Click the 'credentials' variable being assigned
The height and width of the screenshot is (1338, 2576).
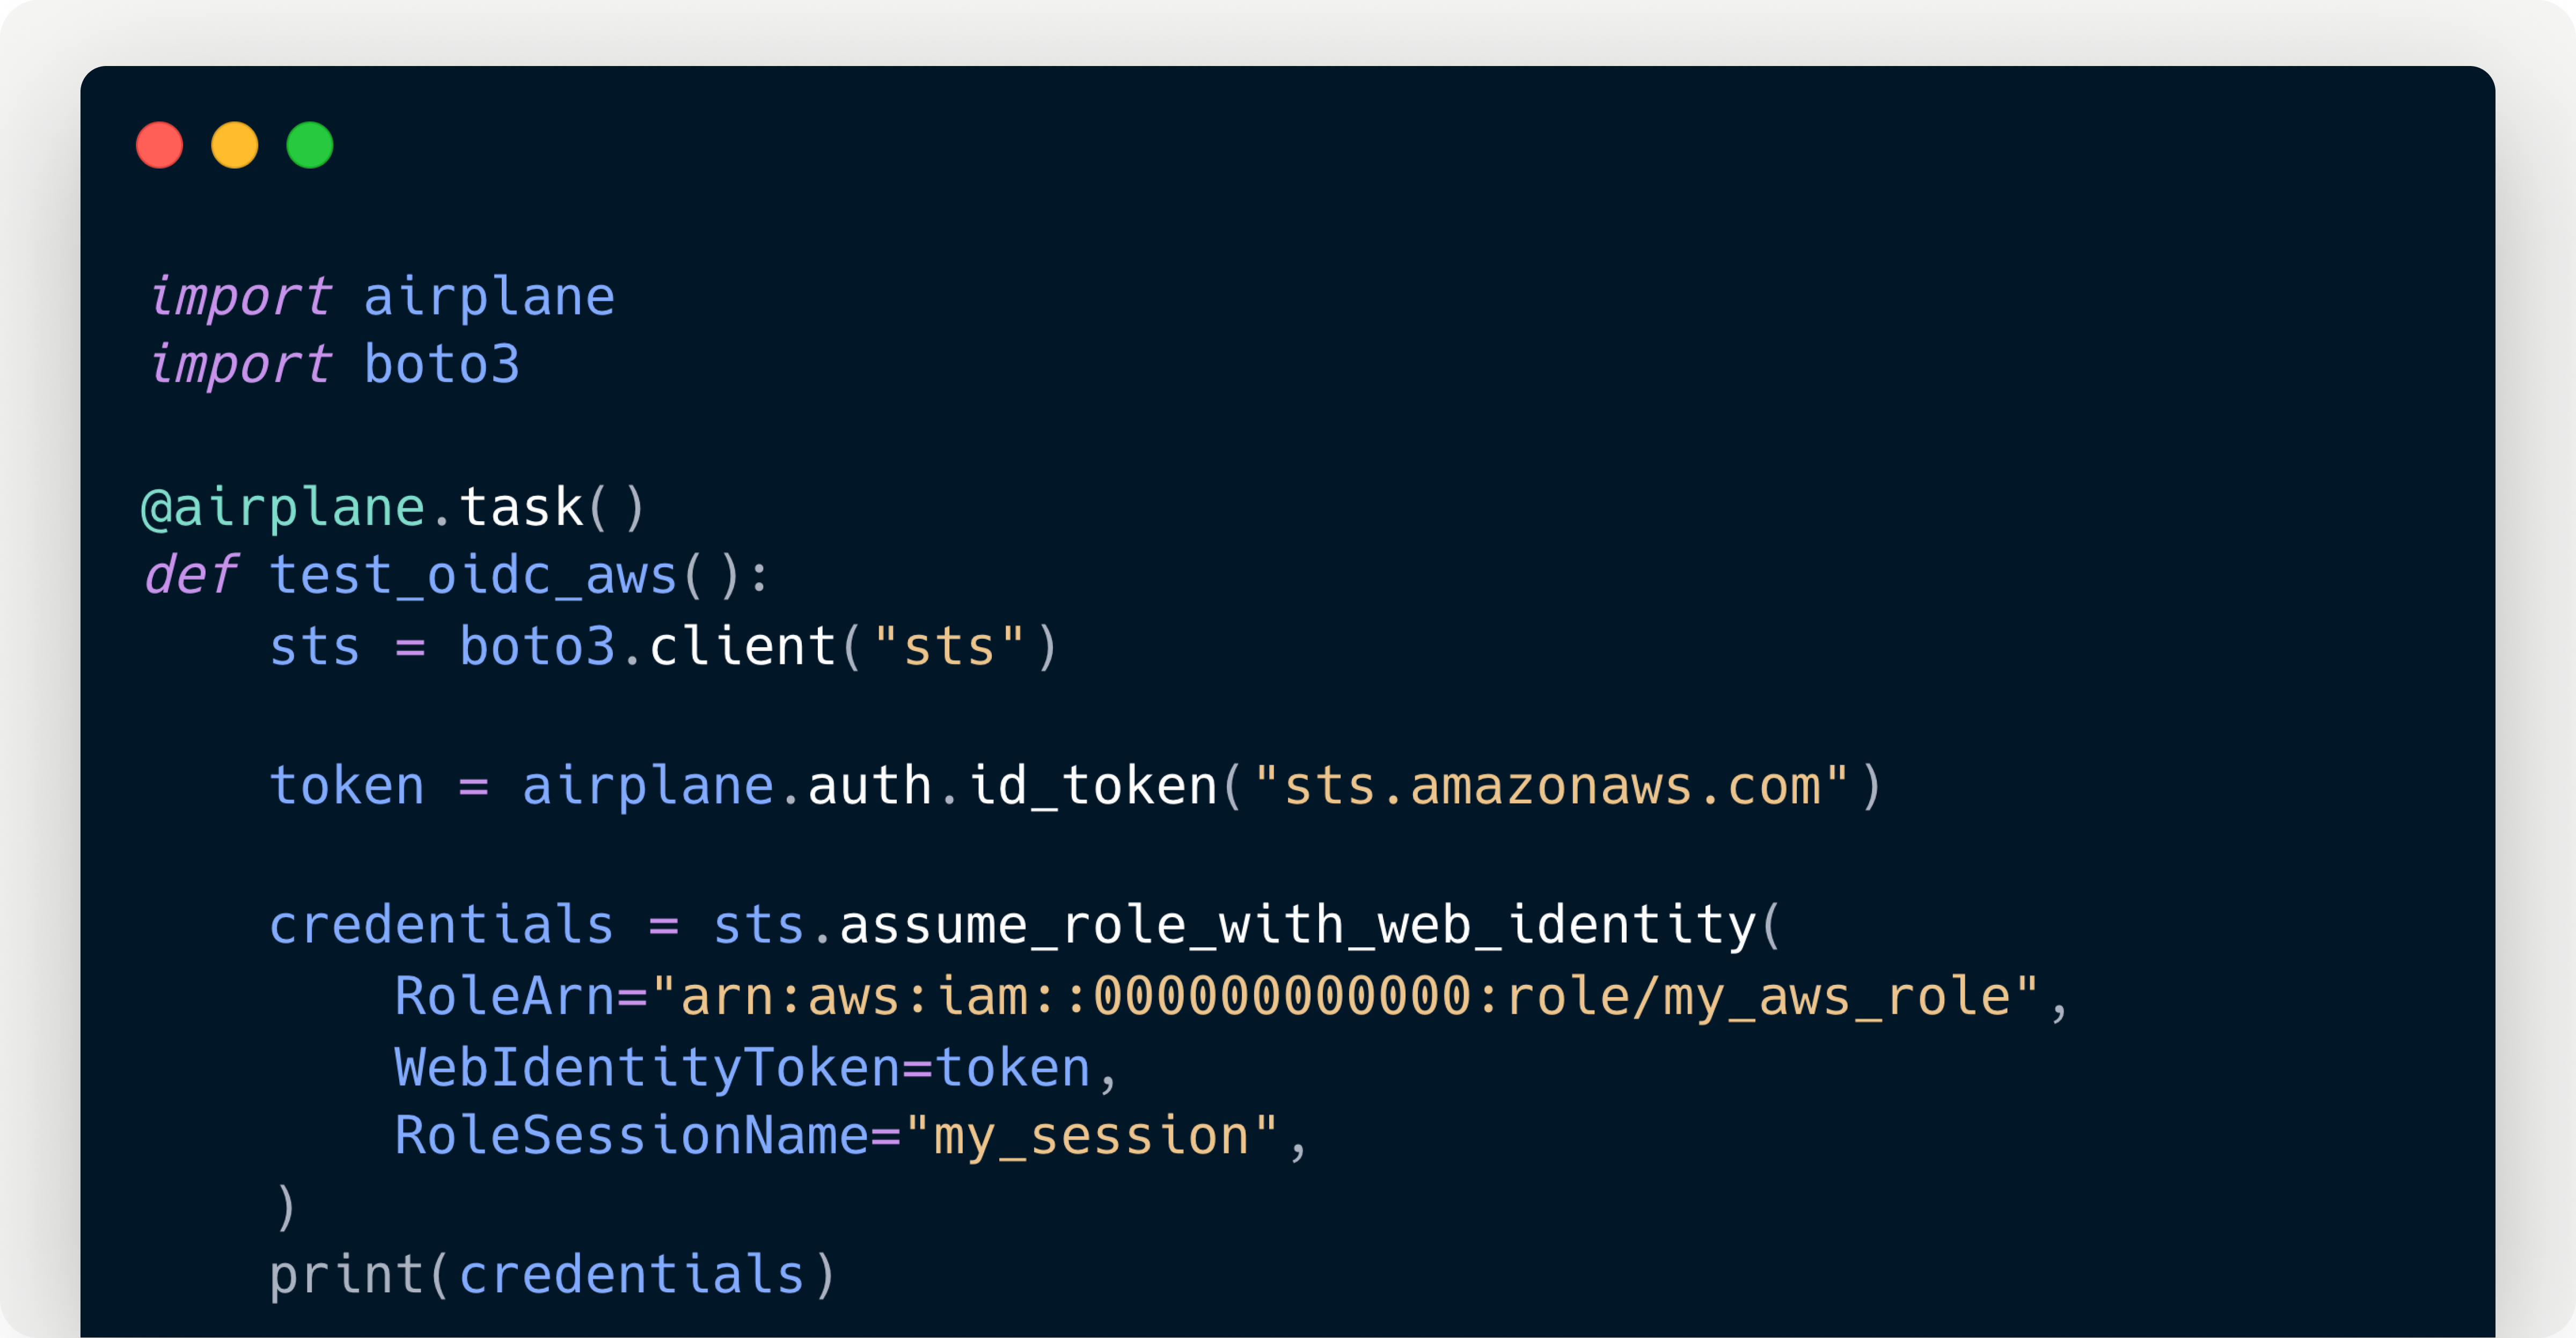tap(441, 925)
